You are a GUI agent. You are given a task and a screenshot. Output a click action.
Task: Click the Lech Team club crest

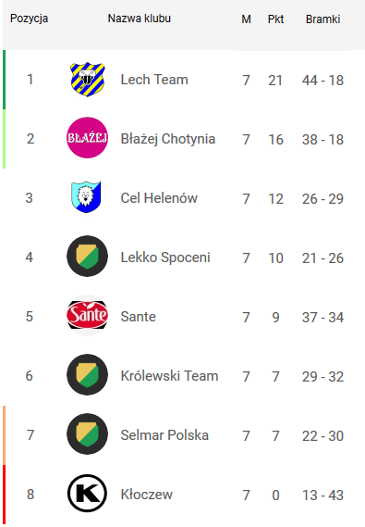pyautogui.click(x=88, y=80)
